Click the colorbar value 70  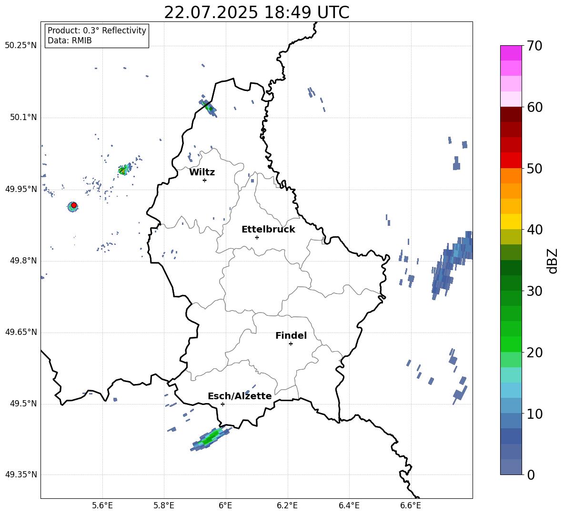pyautogui.click(x=534, y=46)
